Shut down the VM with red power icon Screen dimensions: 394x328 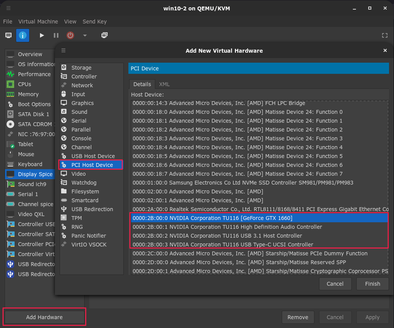(70, 35)
